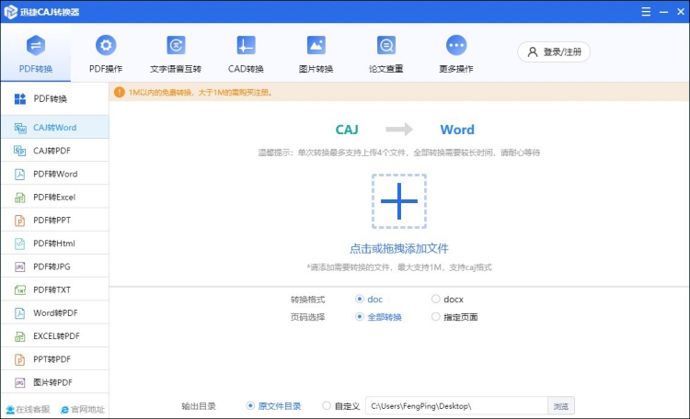Click the CAJ转Word sidebar icon
Screen dimensions: 690x419
pos(20,128)
